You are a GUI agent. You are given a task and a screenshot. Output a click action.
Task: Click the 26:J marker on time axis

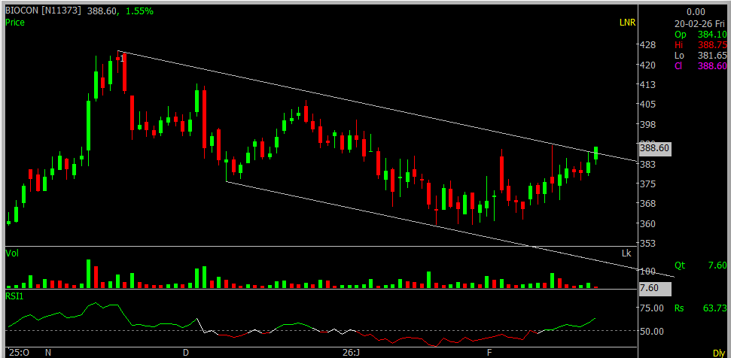(x=352, y=353)
